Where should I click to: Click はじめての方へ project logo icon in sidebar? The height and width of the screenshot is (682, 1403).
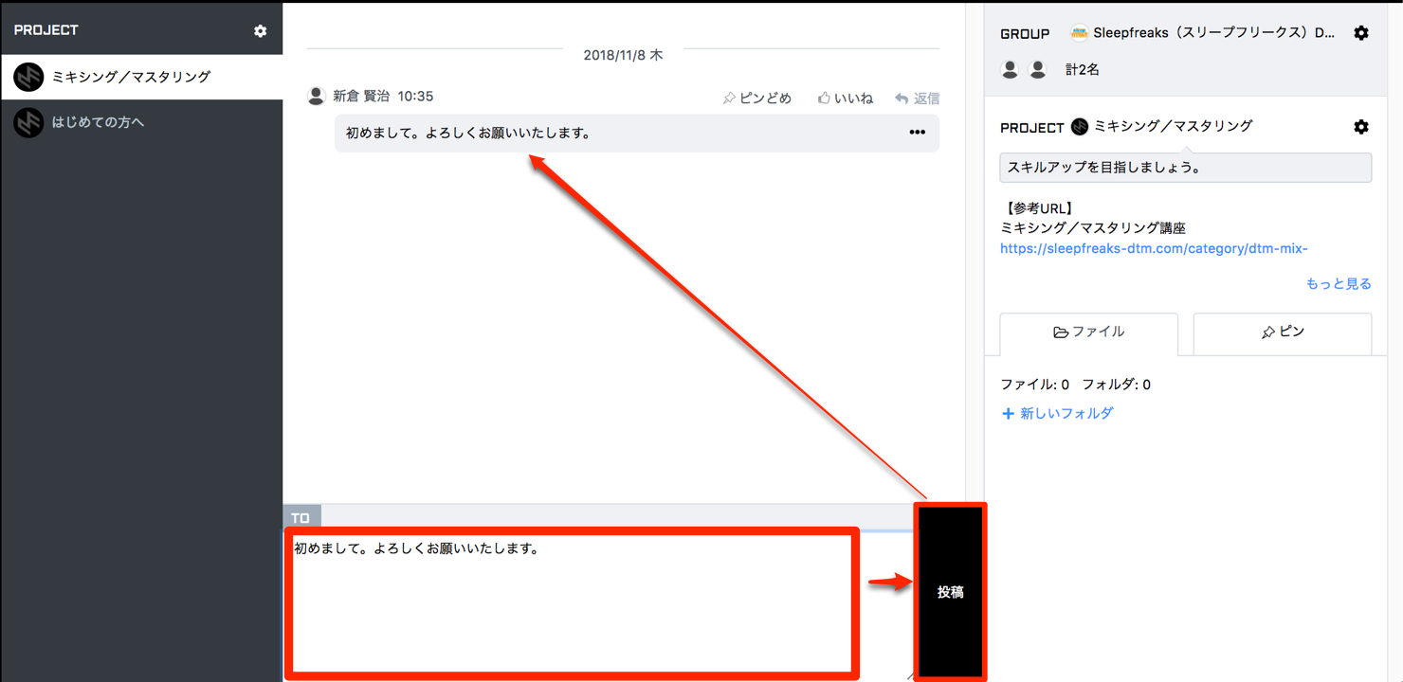pyautogui.click(x=28, y=122)
